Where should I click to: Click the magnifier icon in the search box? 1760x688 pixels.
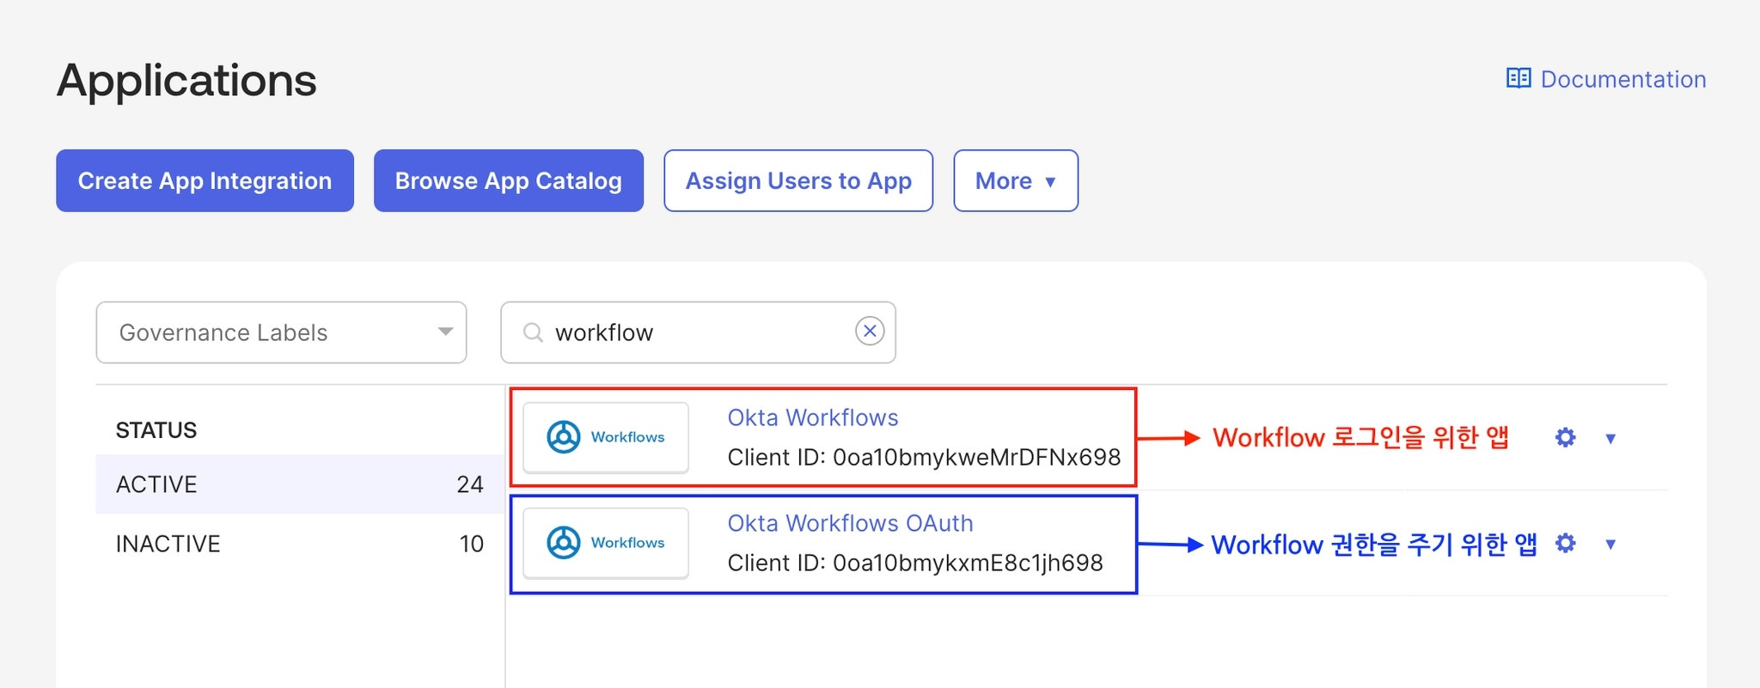533,332
